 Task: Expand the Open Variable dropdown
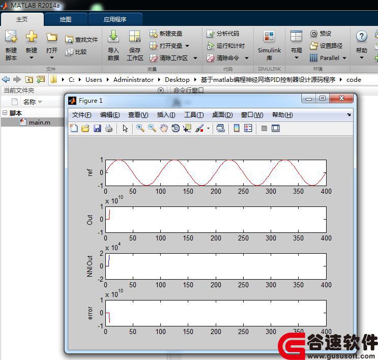pyautogui.click(x=187, y=46)
